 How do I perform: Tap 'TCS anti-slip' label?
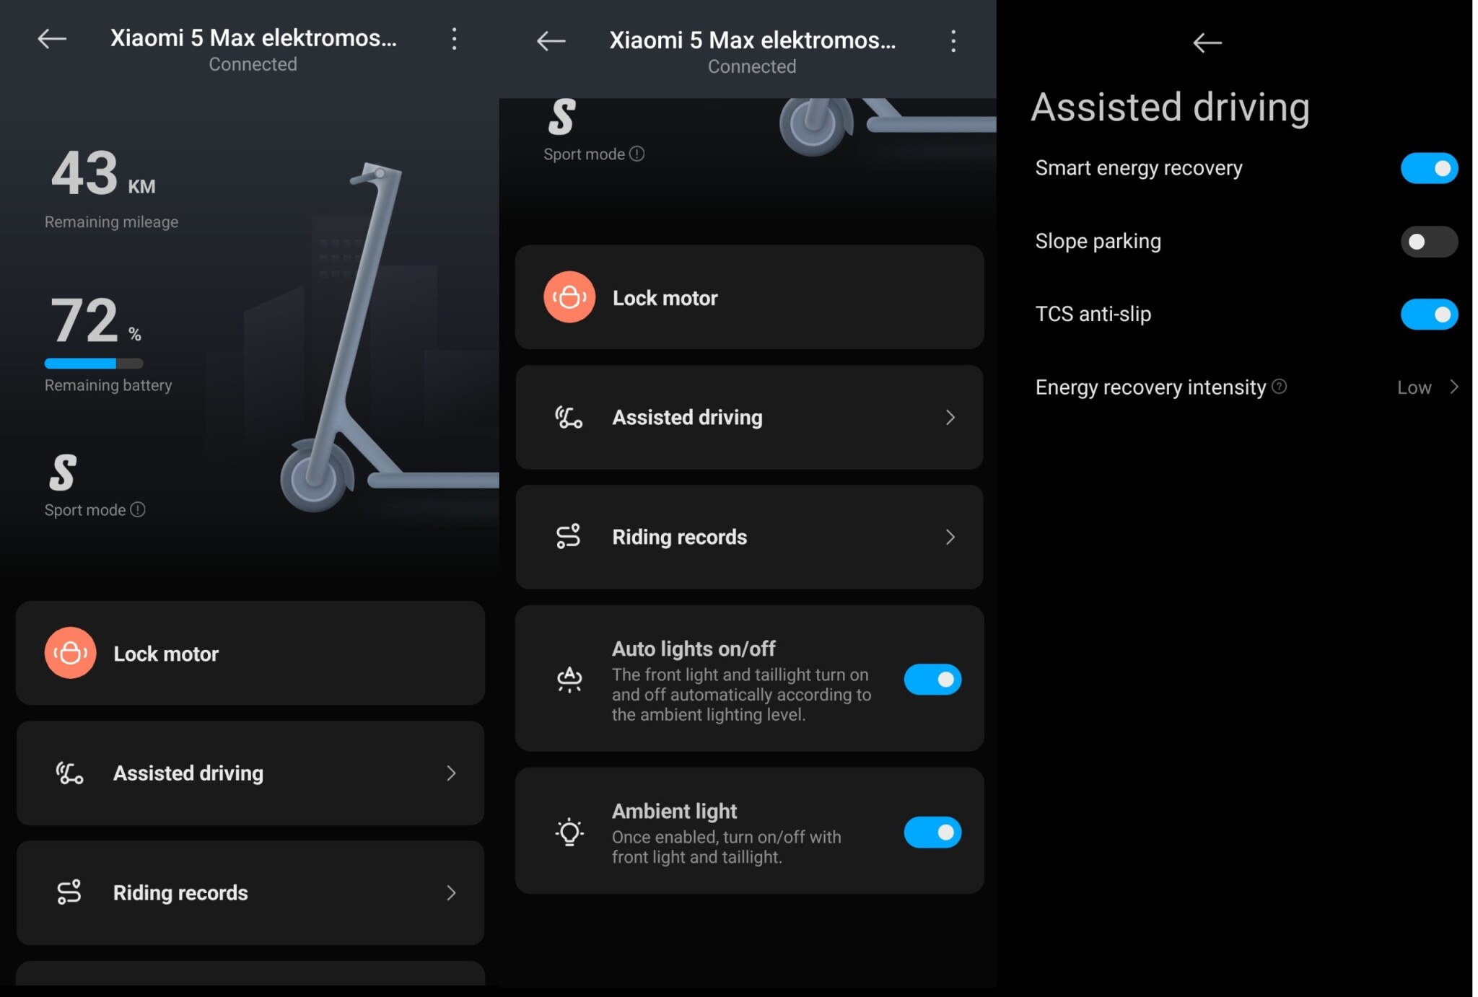[1093, 314]
